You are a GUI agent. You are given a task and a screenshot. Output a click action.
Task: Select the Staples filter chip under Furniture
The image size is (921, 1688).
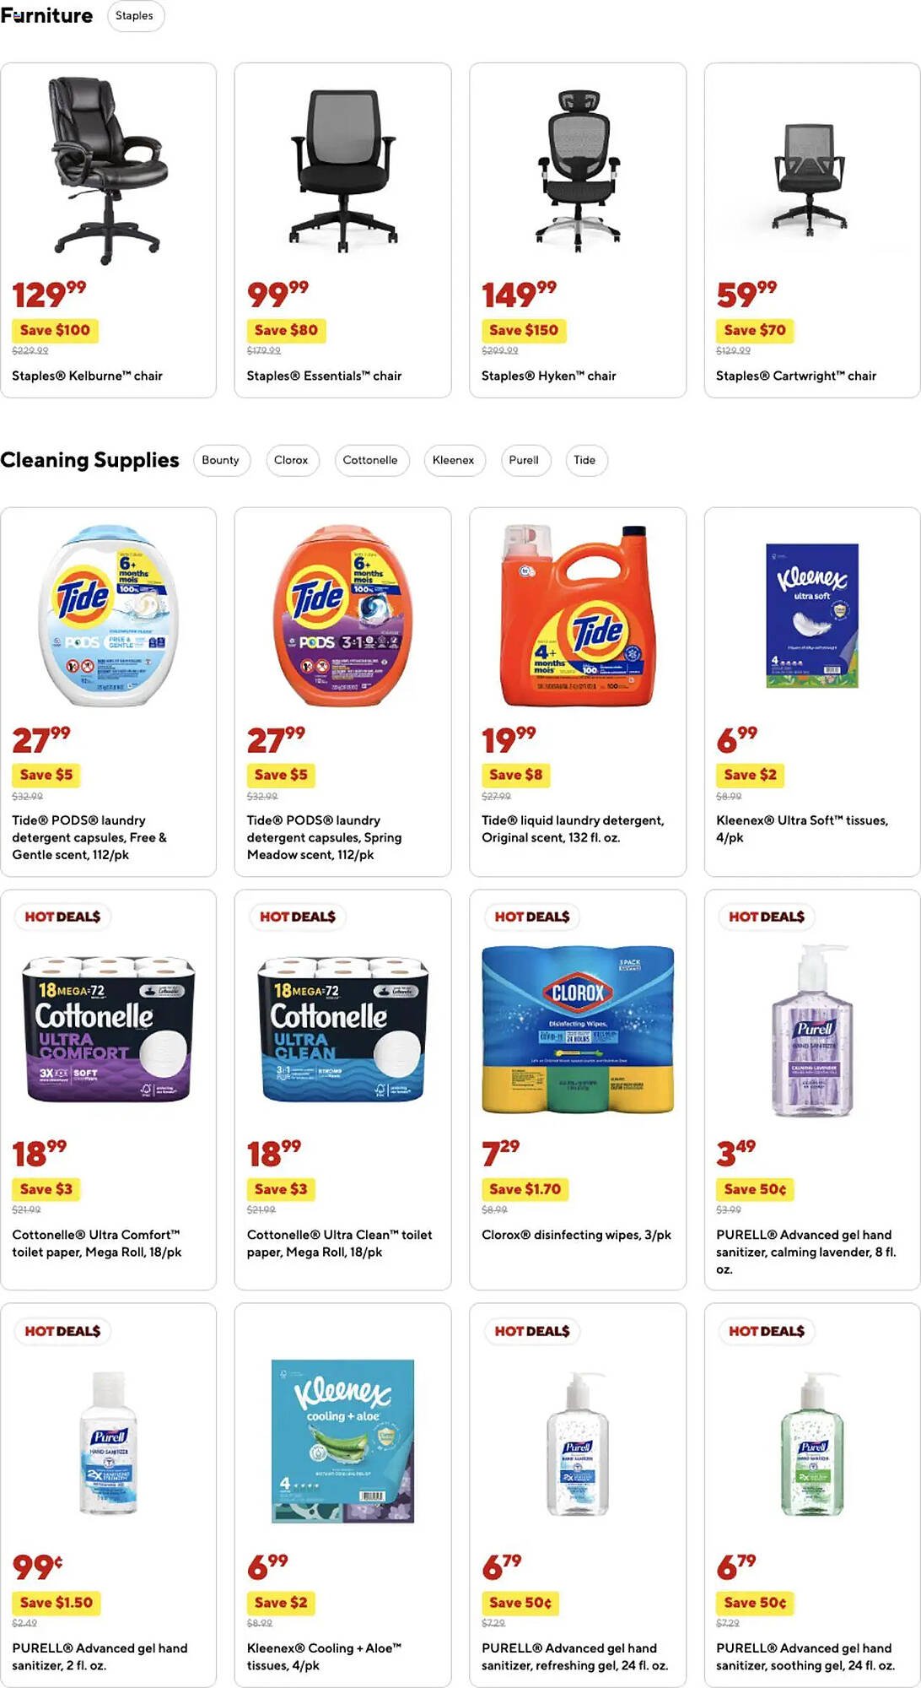[x=135, y=16]
